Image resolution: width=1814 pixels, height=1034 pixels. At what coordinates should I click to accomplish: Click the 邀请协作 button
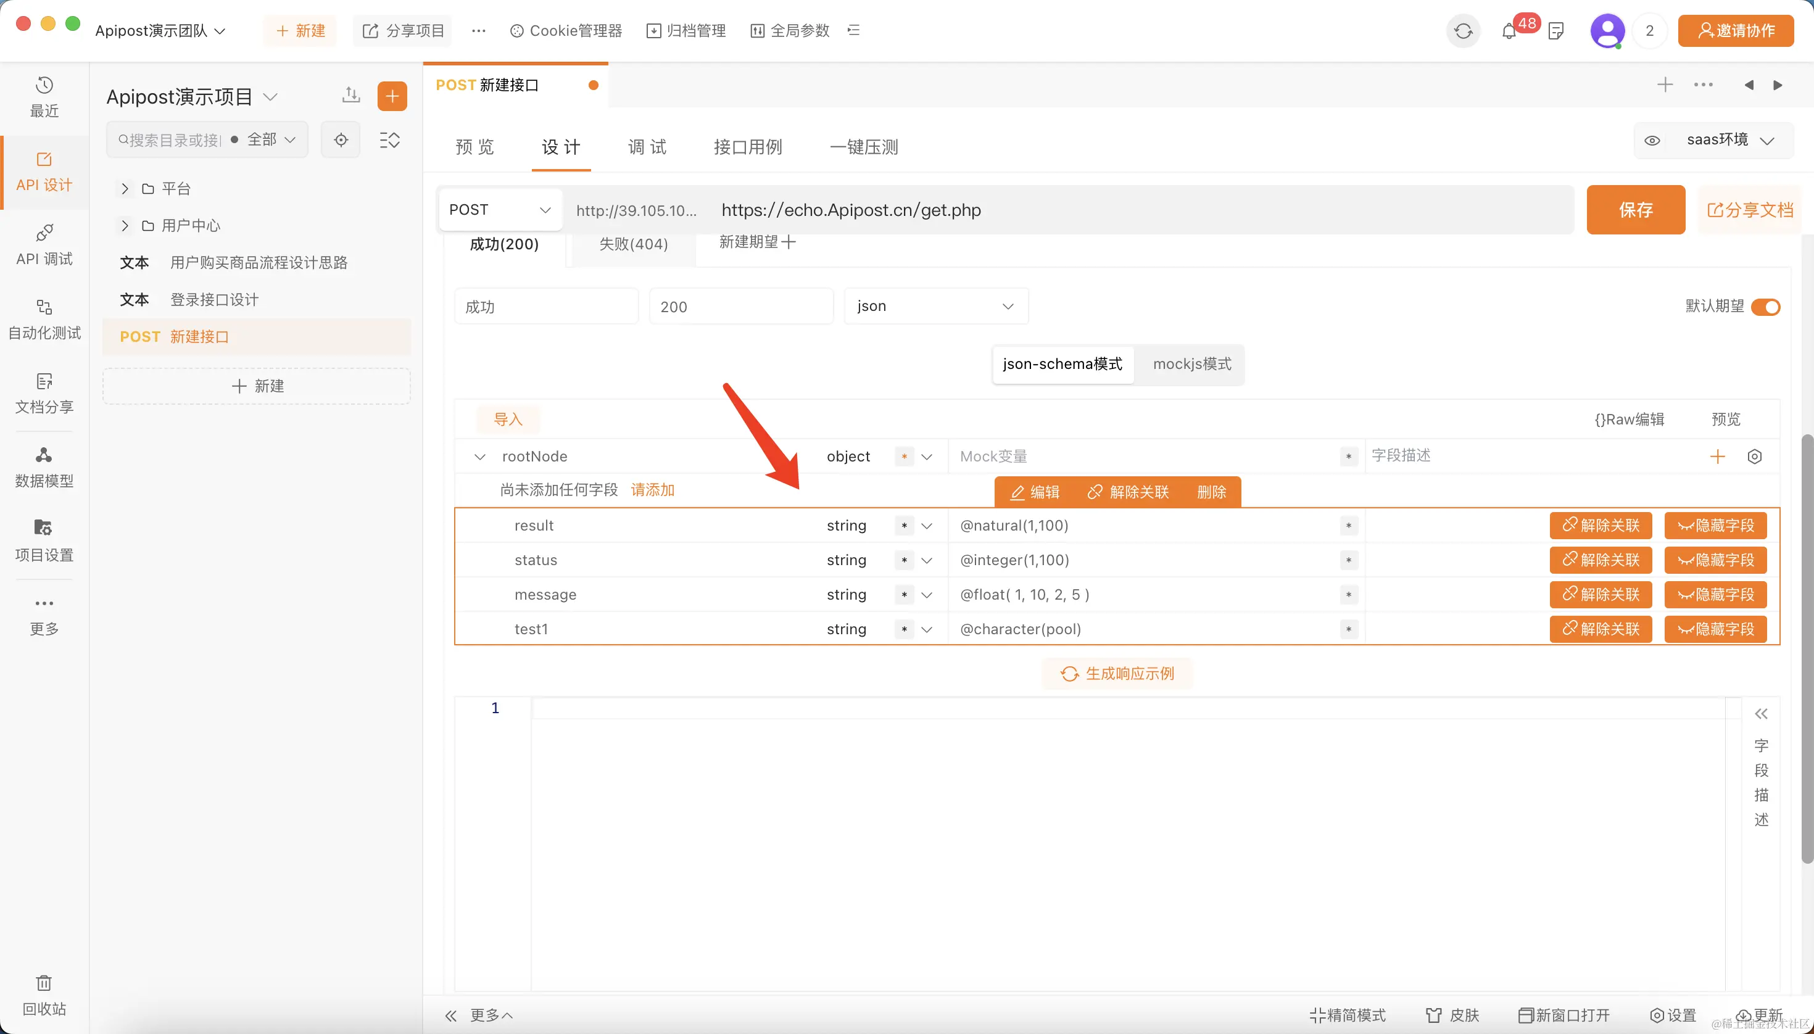click(x=1735, y=30)
